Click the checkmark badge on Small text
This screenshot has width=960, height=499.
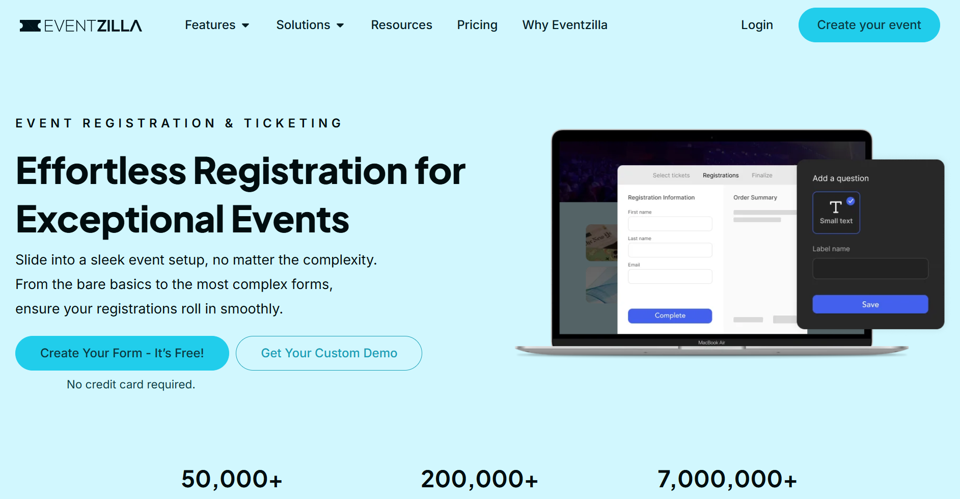[x=851, y=200]
